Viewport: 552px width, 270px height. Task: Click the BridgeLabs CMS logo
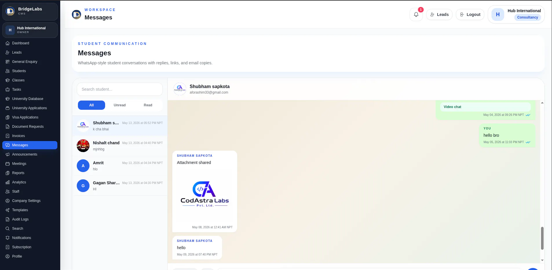coord(10,11)
